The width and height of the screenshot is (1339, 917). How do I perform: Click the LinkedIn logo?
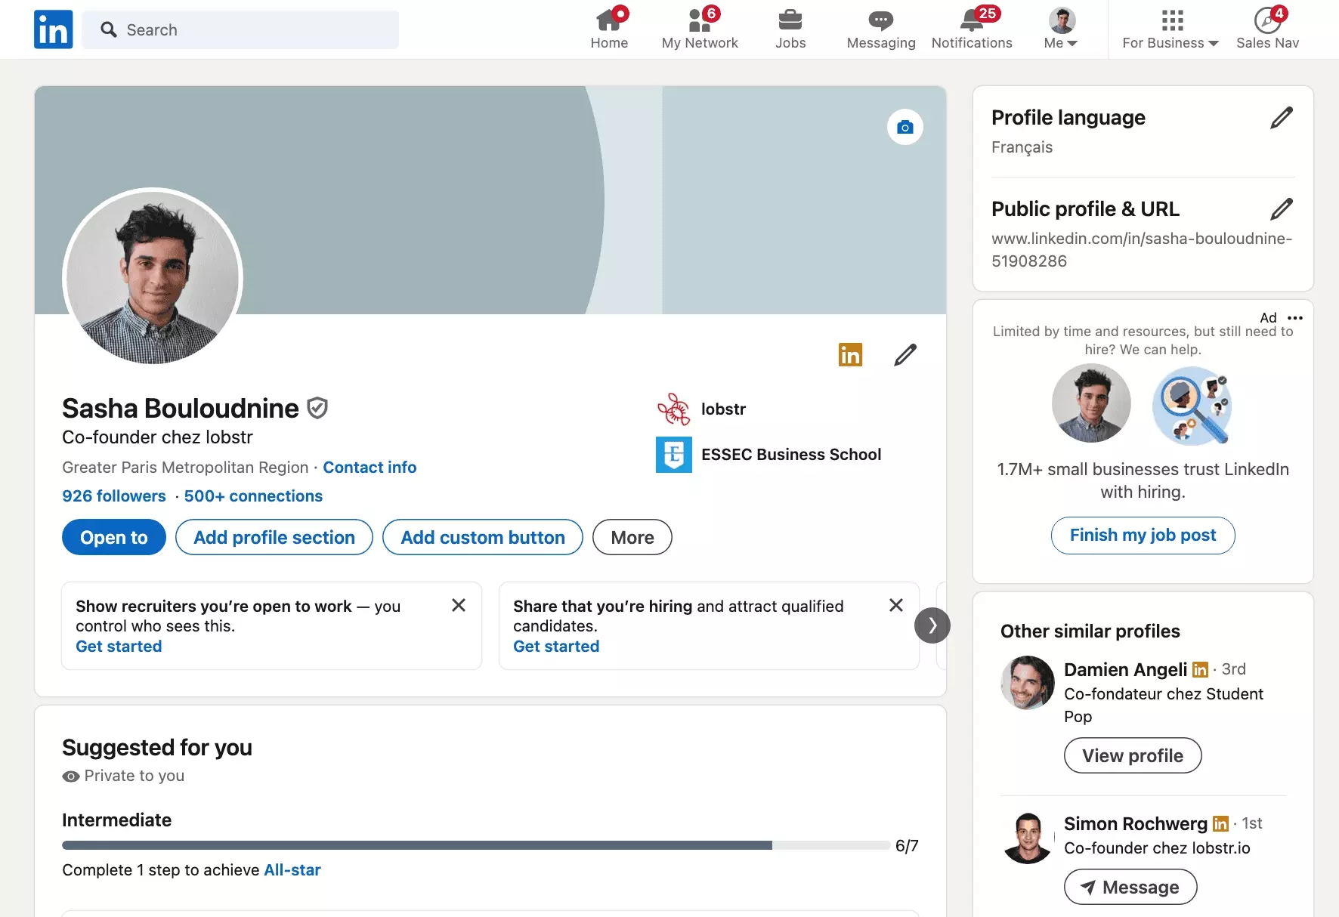tap(52, 29)
